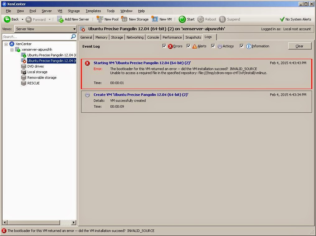Click the XenCenter root node icon

(12, 44)
